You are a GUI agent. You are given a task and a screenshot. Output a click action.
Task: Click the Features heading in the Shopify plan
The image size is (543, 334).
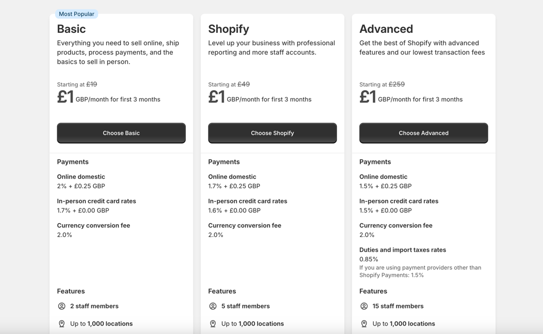coord(222,291)
